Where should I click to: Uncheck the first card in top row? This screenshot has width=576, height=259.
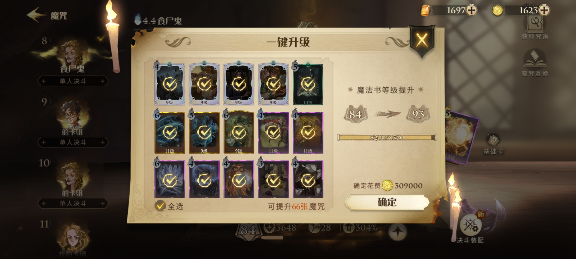coord(170,84)
